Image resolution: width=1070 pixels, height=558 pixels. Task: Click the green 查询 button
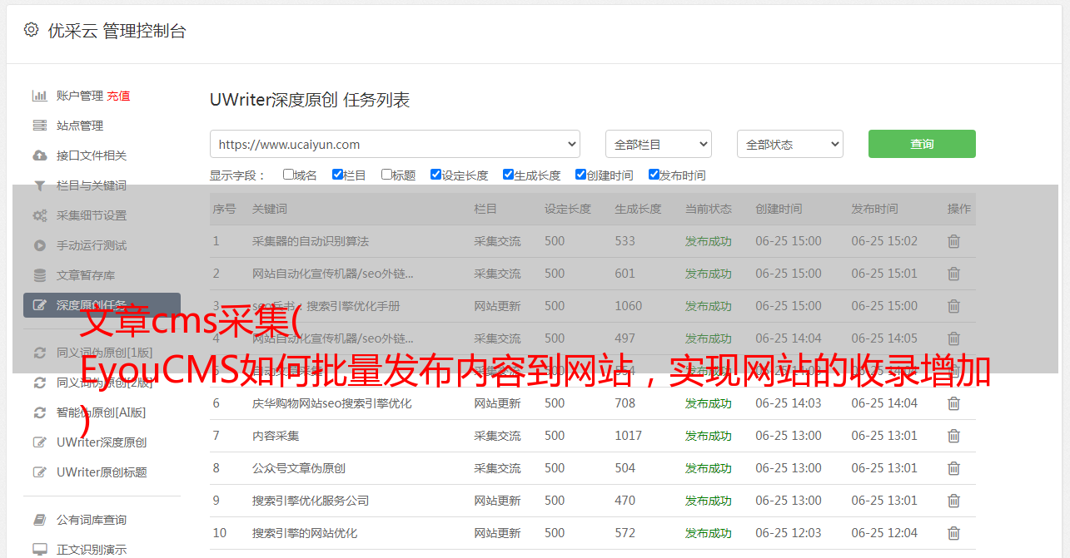(922, 144)
